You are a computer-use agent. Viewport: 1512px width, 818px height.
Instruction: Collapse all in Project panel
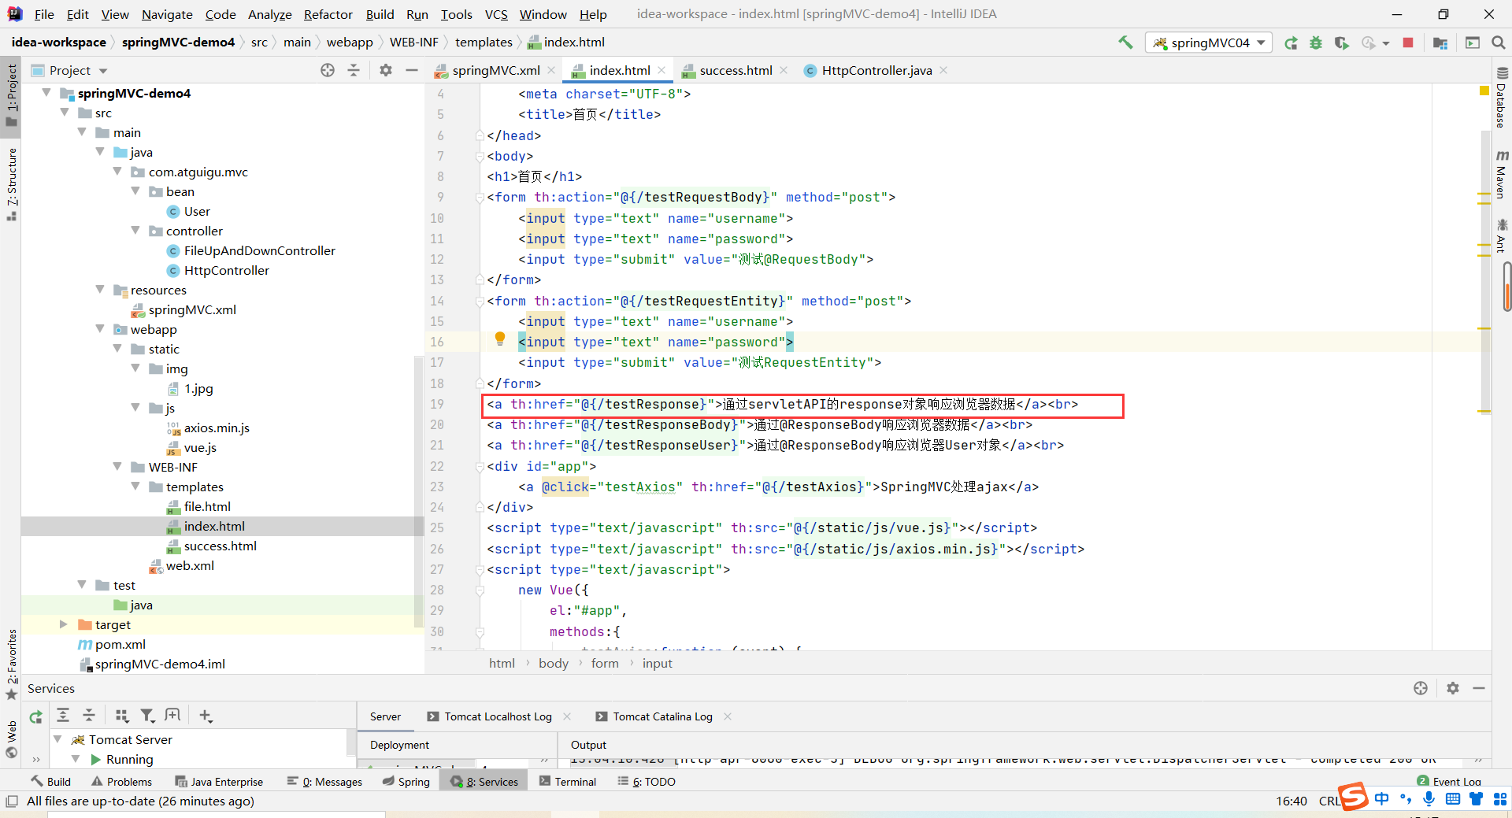354,70
